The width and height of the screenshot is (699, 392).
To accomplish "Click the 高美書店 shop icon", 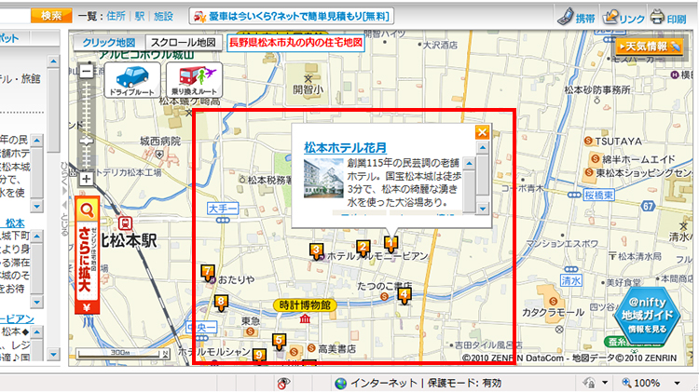I will (311, 348).
